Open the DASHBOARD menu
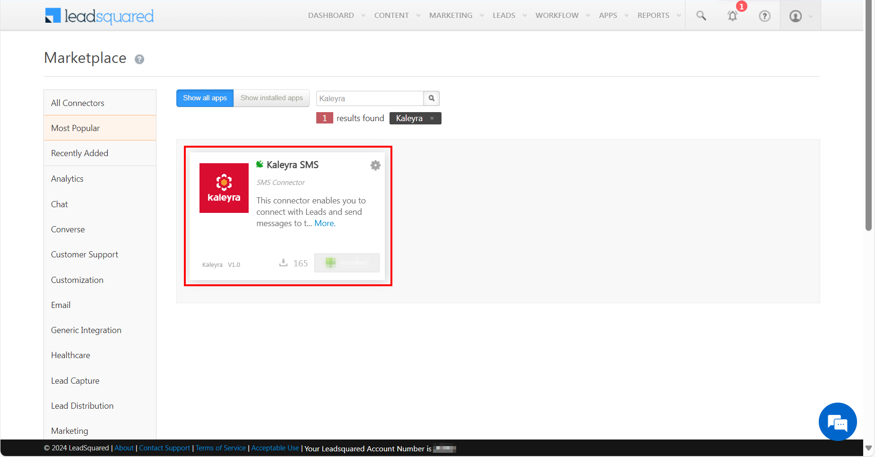Viewport: 875px width, 457px height. coord(331,16)
